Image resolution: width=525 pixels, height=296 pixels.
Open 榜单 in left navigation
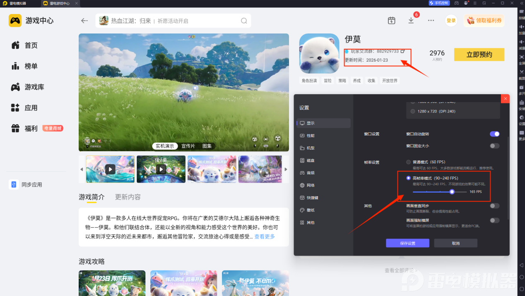(25, 66)
